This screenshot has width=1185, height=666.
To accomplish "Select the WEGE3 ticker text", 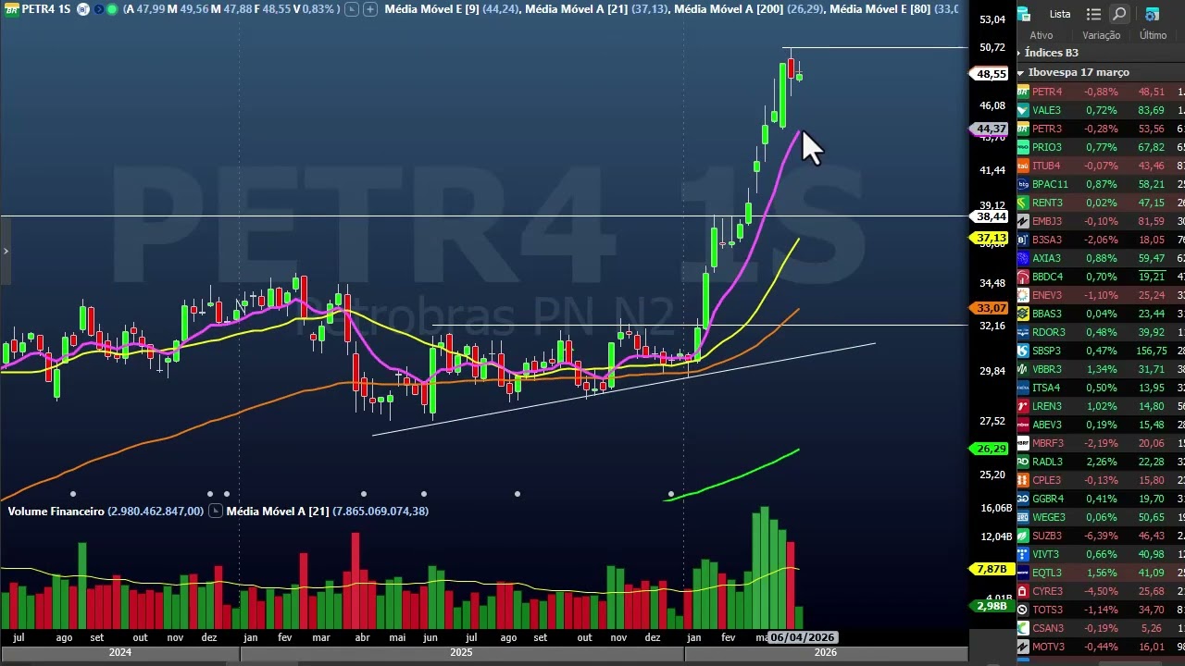I will [x=1049, y=517].
